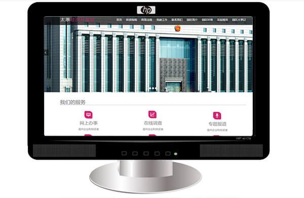Select 党建工作 in the top navigation
304x198 pixels.
162,20
